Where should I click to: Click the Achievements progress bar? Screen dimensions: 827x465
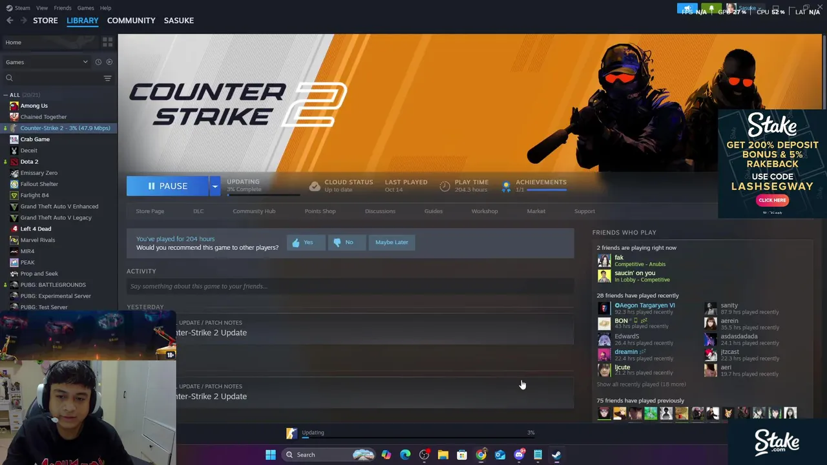pyautogui.click(x=547, y=190)
